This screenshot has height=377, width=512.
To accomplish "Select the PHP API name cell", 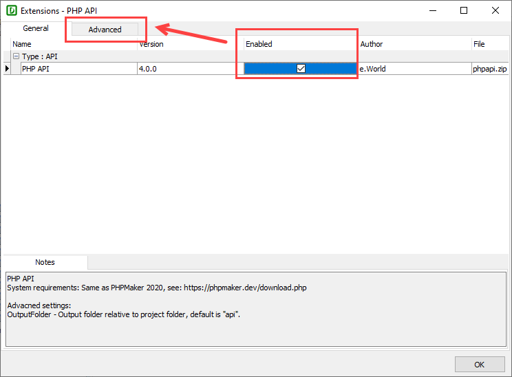I will pos(79,69).
